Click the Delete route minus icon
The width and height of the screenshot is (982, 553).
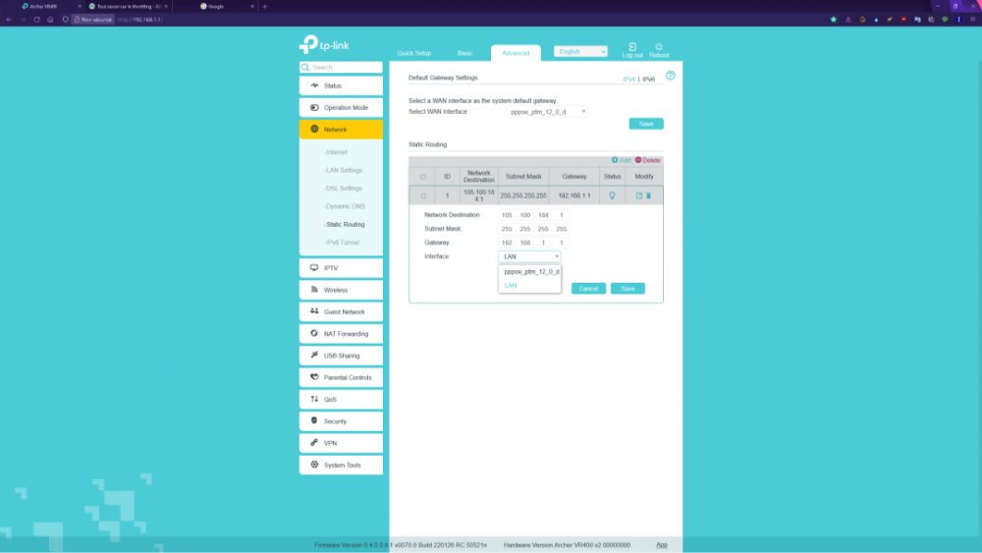[638, 160]
